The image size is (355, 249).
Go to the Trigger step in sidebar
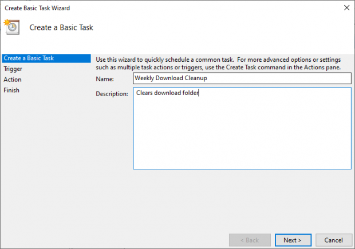13,69
